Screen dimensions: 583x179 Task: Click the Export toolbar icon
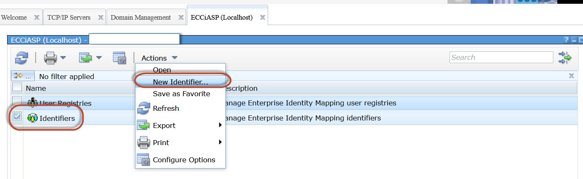tap(85, 58)
